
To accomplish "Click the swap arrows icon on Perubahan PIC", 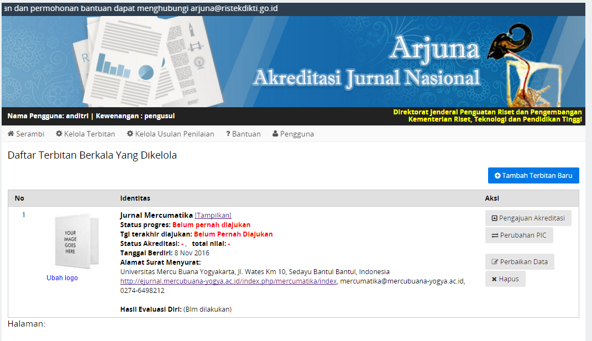I will [495, 235].
